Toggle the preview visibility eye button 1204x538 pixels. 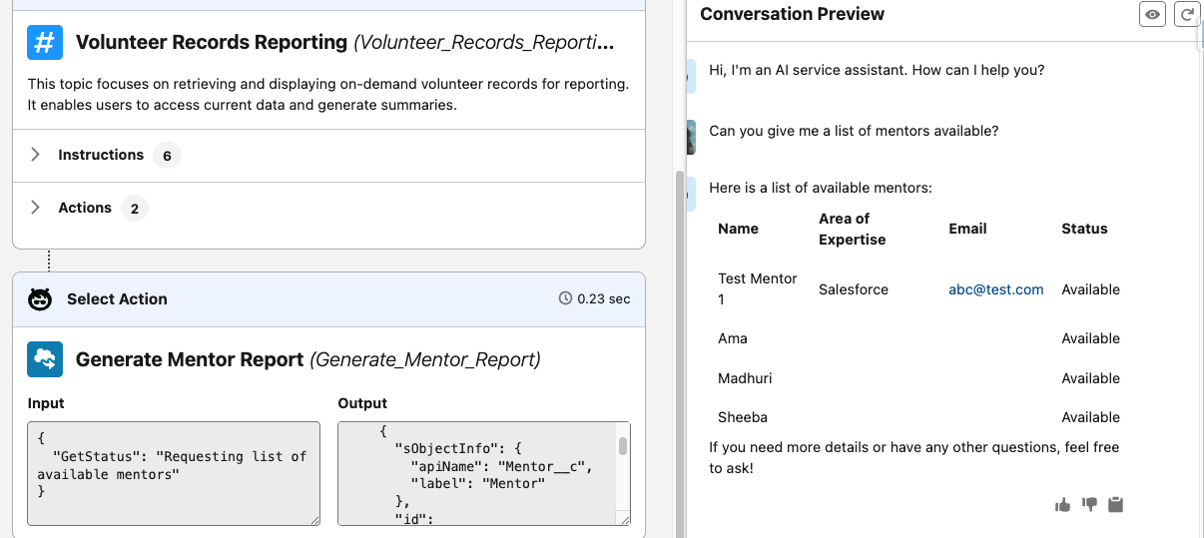point(1152,14)
